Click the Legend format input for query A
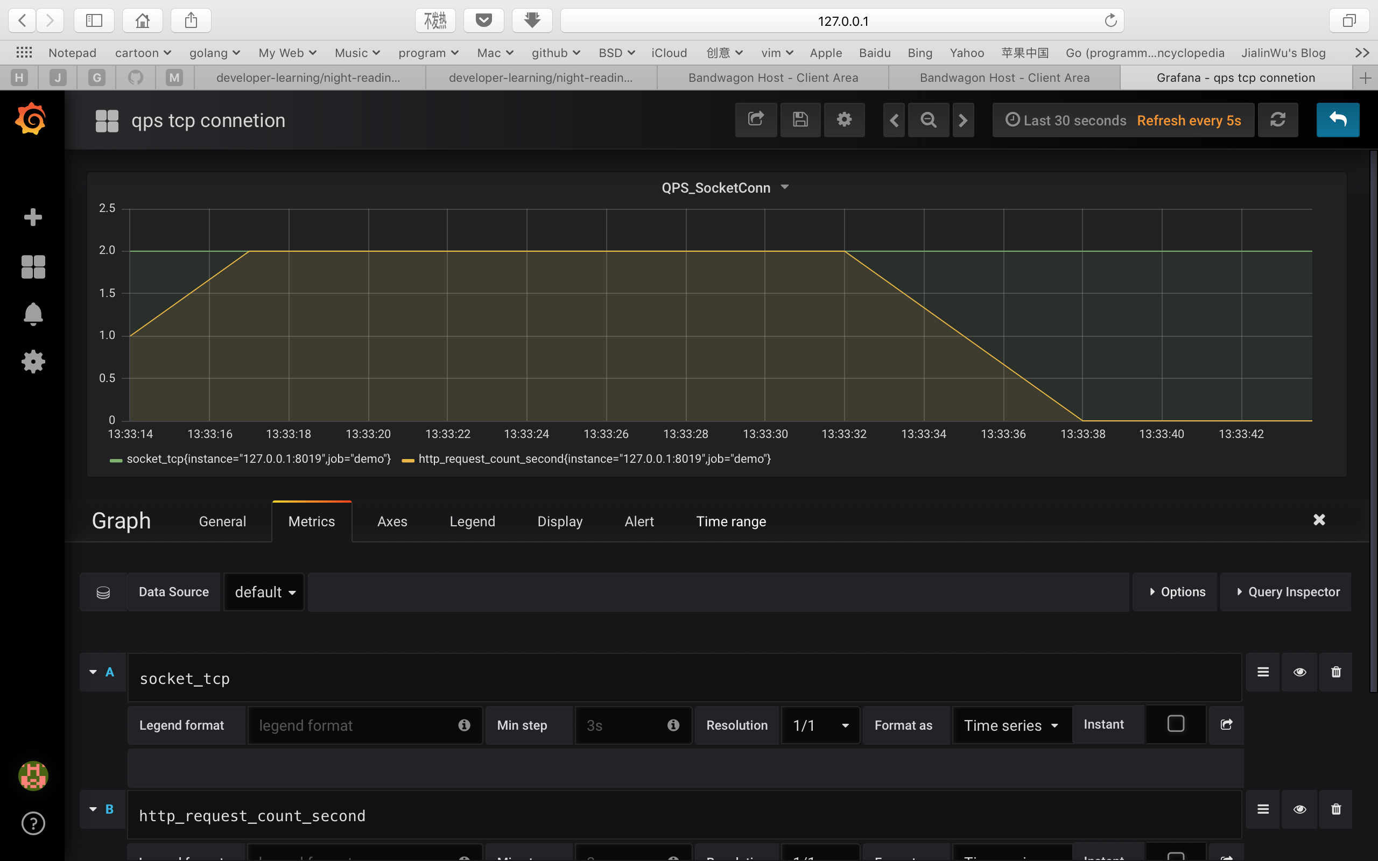 click(365, 725)
